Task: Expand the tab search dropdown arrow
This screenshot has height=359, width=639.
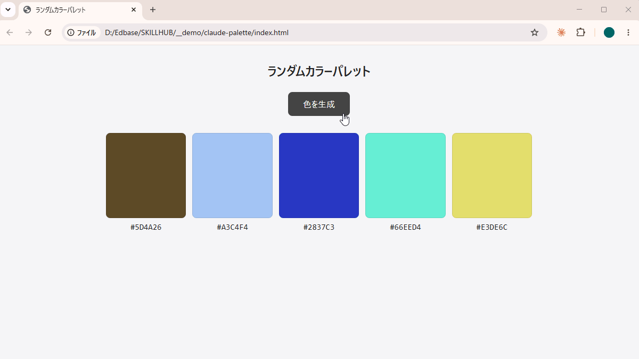Action: [x=8, y=10]
